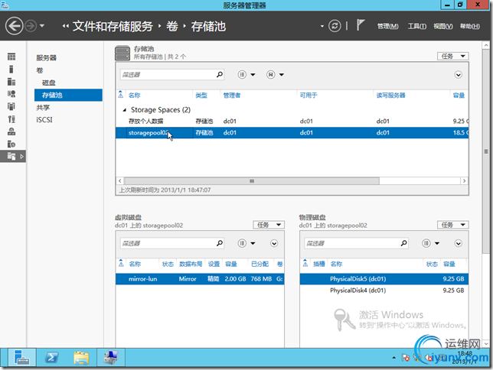Image resolution: width=493 pixels, height=370 pixels.
Task: Sort virtual disks by 数据布局 column
Action: (191, 265)
